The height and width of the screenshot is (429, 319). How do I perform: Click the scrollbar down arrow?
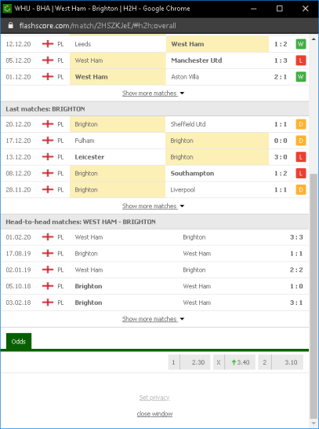(x=314, y=423)
